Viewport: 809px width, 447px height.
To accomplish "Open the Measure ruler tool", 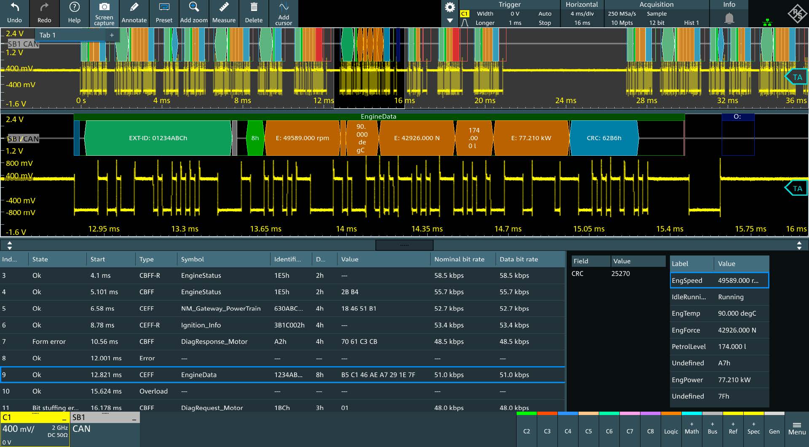I will (224, 8).
